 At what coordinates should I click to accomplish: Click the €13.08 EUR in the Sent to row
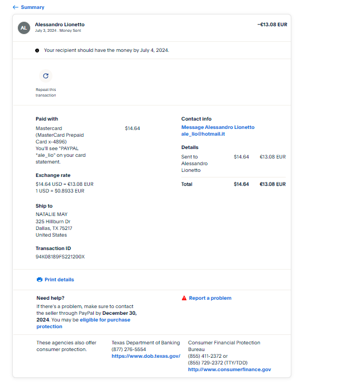(272, 157)
